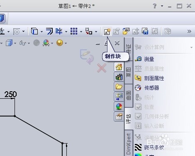195x156 pixels.
Task: Click the Help question mark icon
Action: click(x=155, y=6)
